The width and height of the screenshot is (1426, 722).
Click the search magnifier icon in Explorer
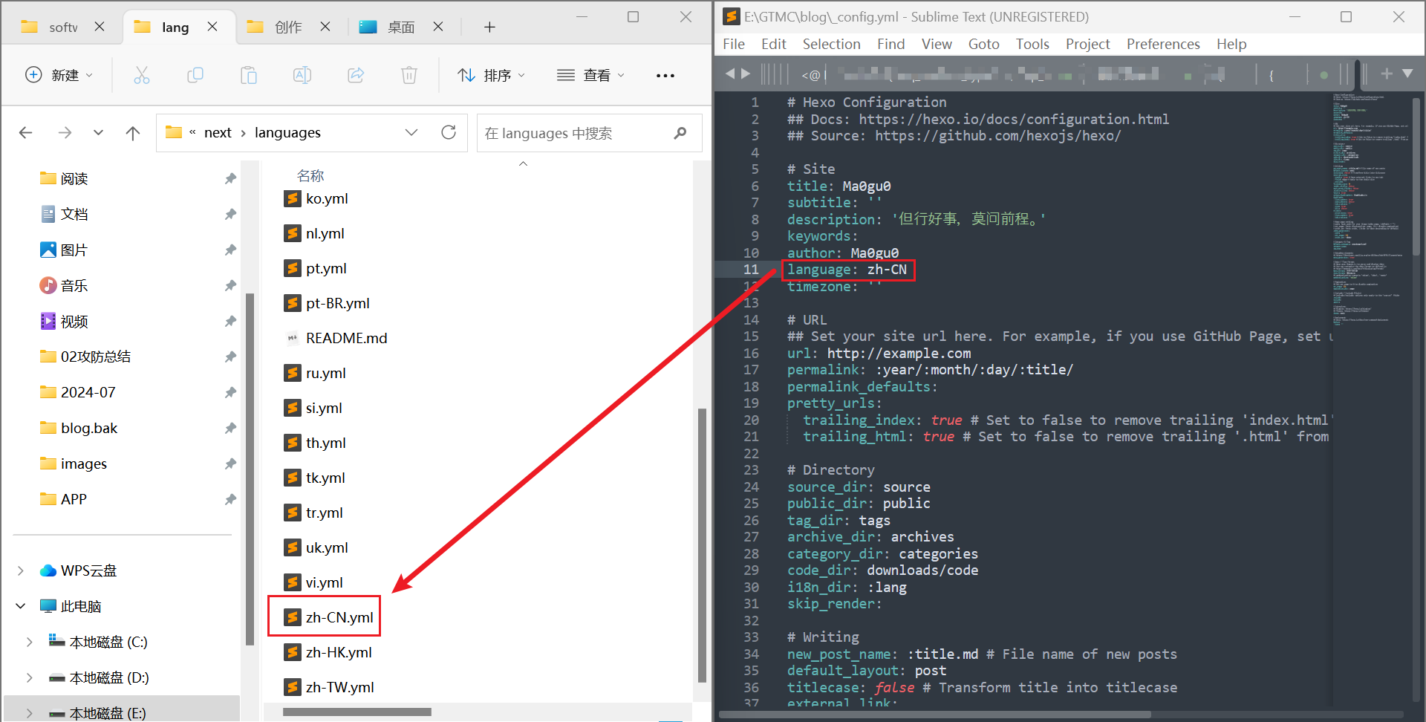(x=680, y=133)
